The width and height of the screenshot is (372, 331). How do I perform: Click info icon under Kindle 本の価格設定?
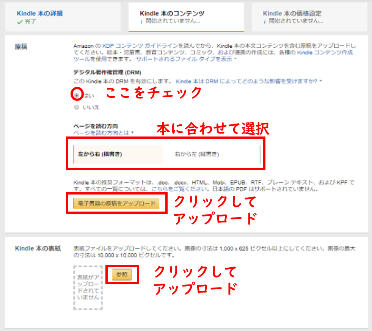click(265, 22)
